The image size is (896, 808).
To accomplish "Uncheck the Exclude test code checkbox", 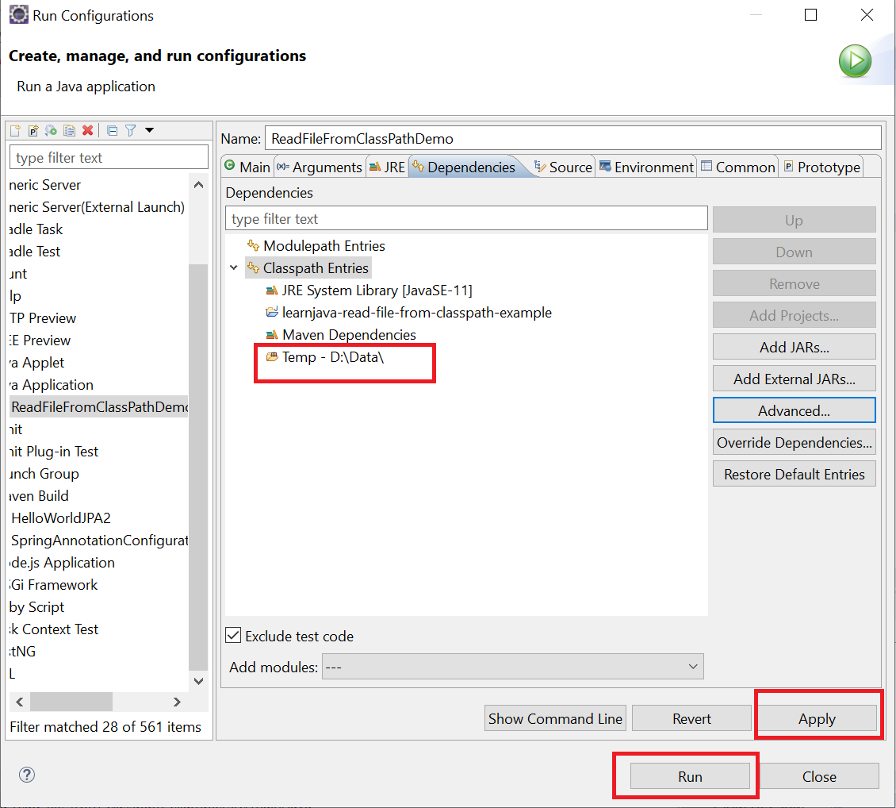I will click(233, 636).
